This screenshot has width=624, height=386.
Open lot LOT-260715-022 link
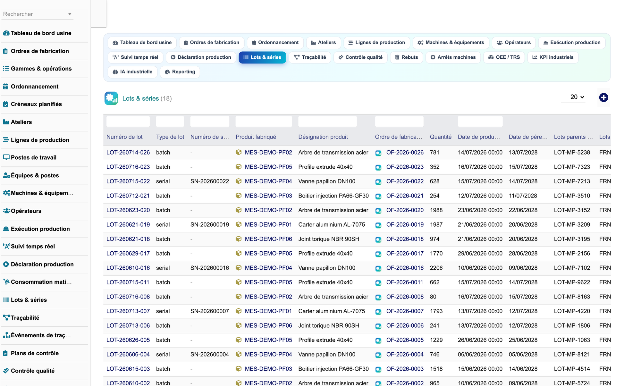click(x=128, y=181)
